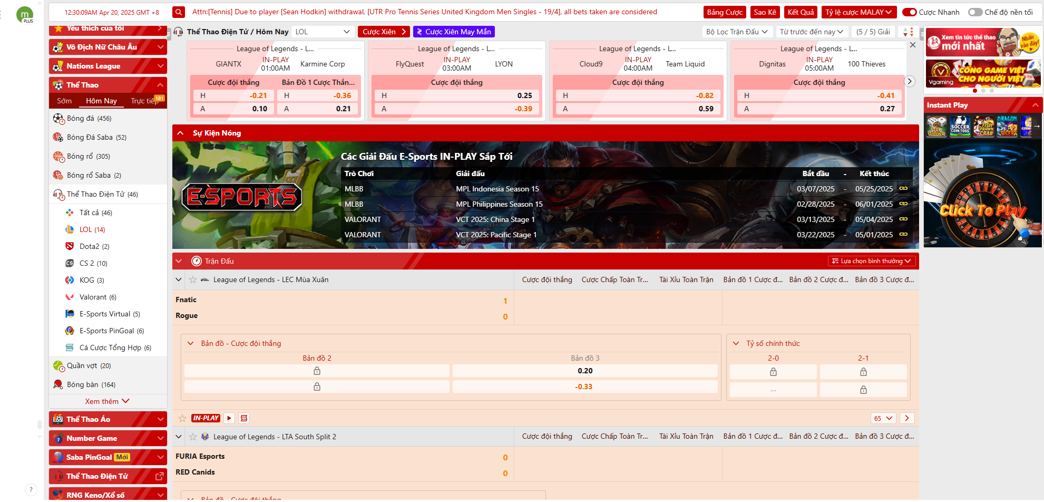Select Bản đồ 3 odds 0.20
The width and height of the screenshot is (1044, 502).
pos(585,371)
